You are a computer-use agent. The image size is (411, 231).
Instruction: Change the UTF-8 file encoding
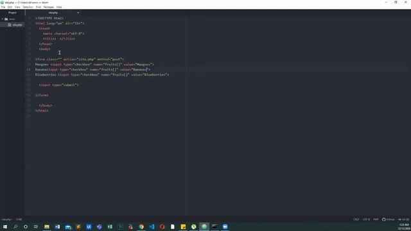point(366,219)
